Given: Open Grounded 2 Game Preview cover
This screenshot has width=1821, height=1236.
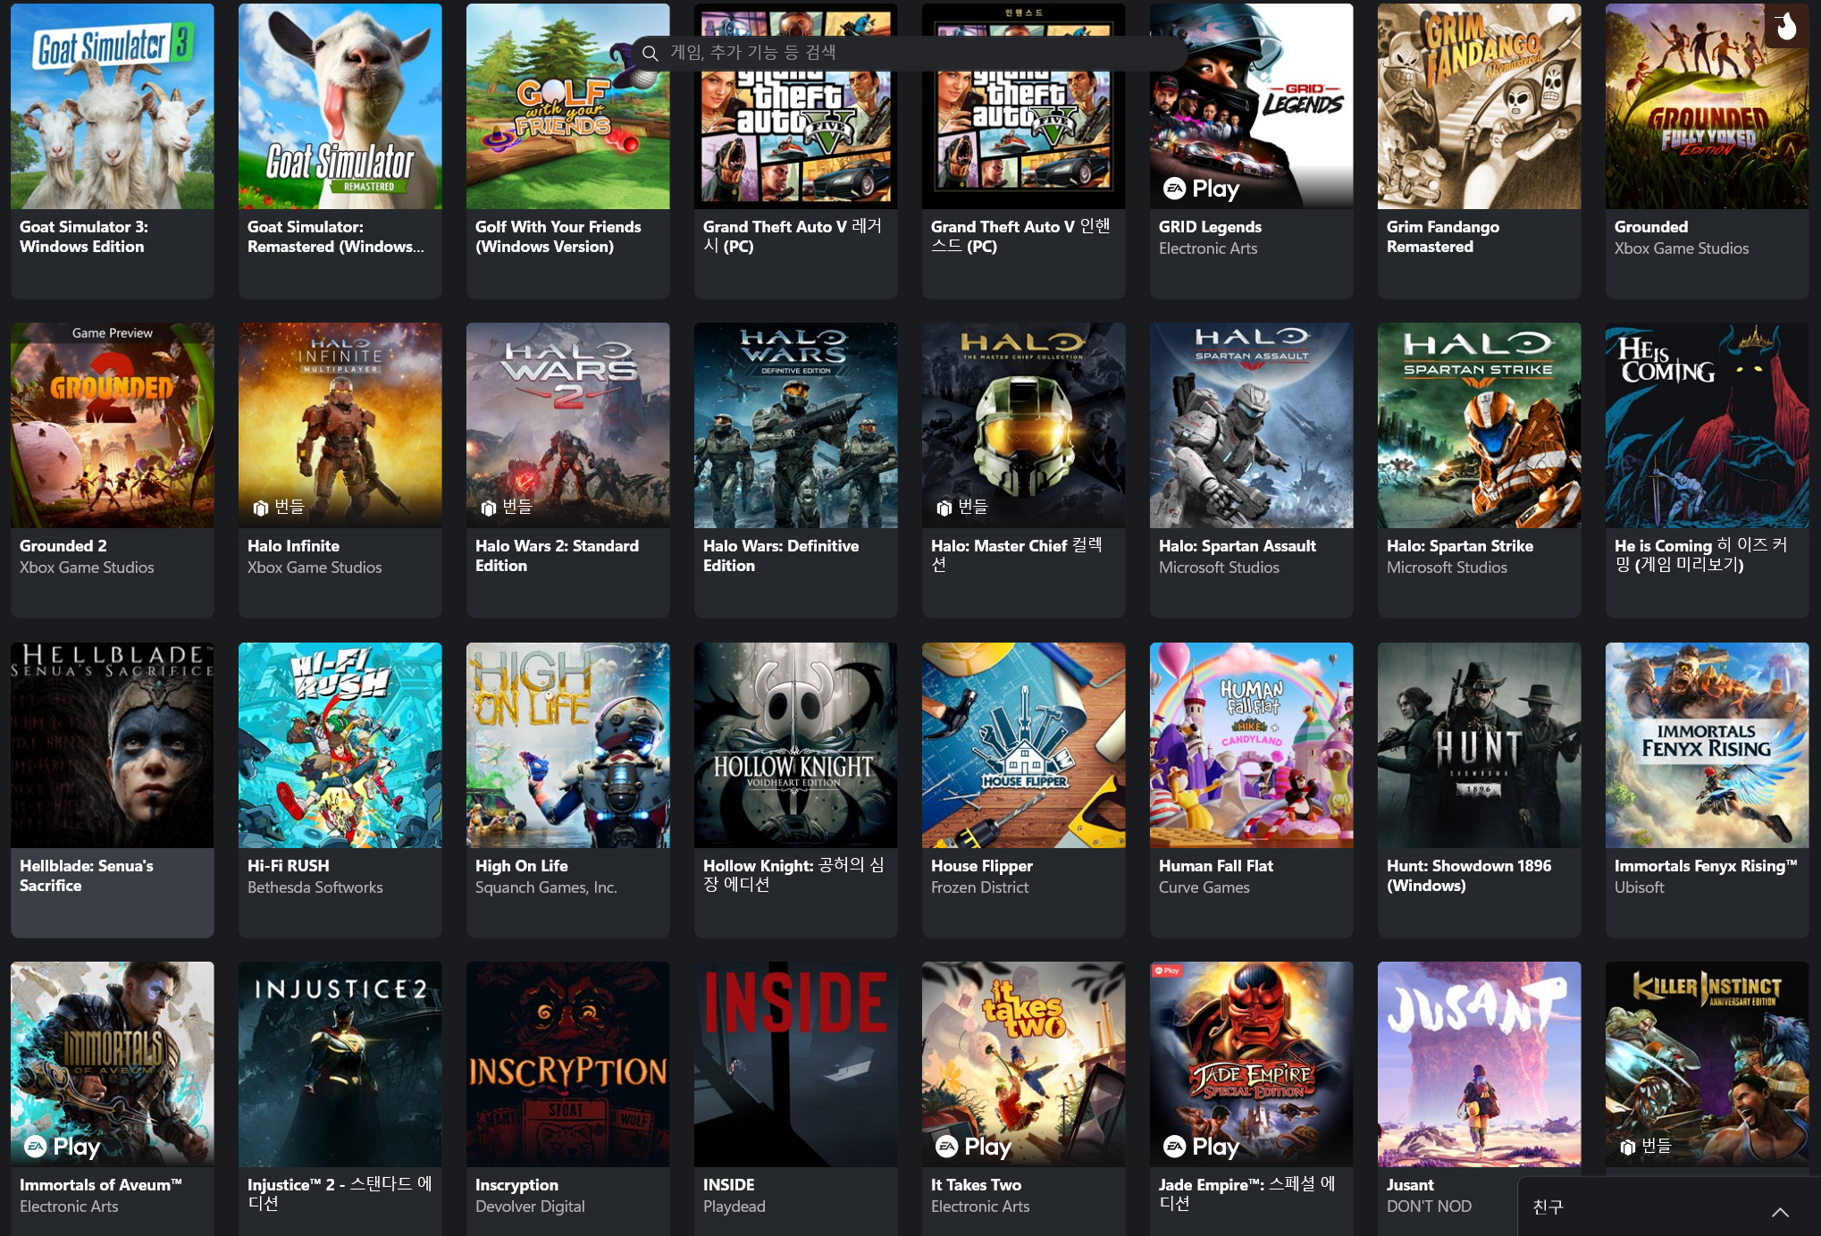Looking at the screenshot, I should tap(112, 426).
